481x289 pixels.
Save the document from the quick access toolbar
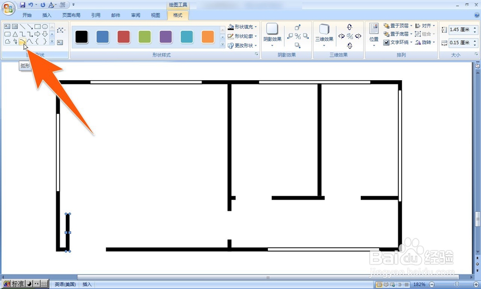(x=23, y=5)
